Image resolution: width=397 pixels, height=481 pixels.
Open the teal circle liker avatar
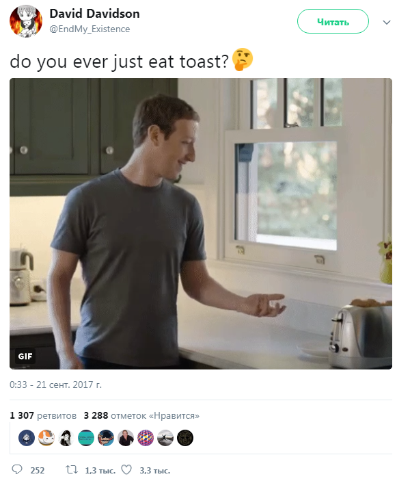pos(86,438)
